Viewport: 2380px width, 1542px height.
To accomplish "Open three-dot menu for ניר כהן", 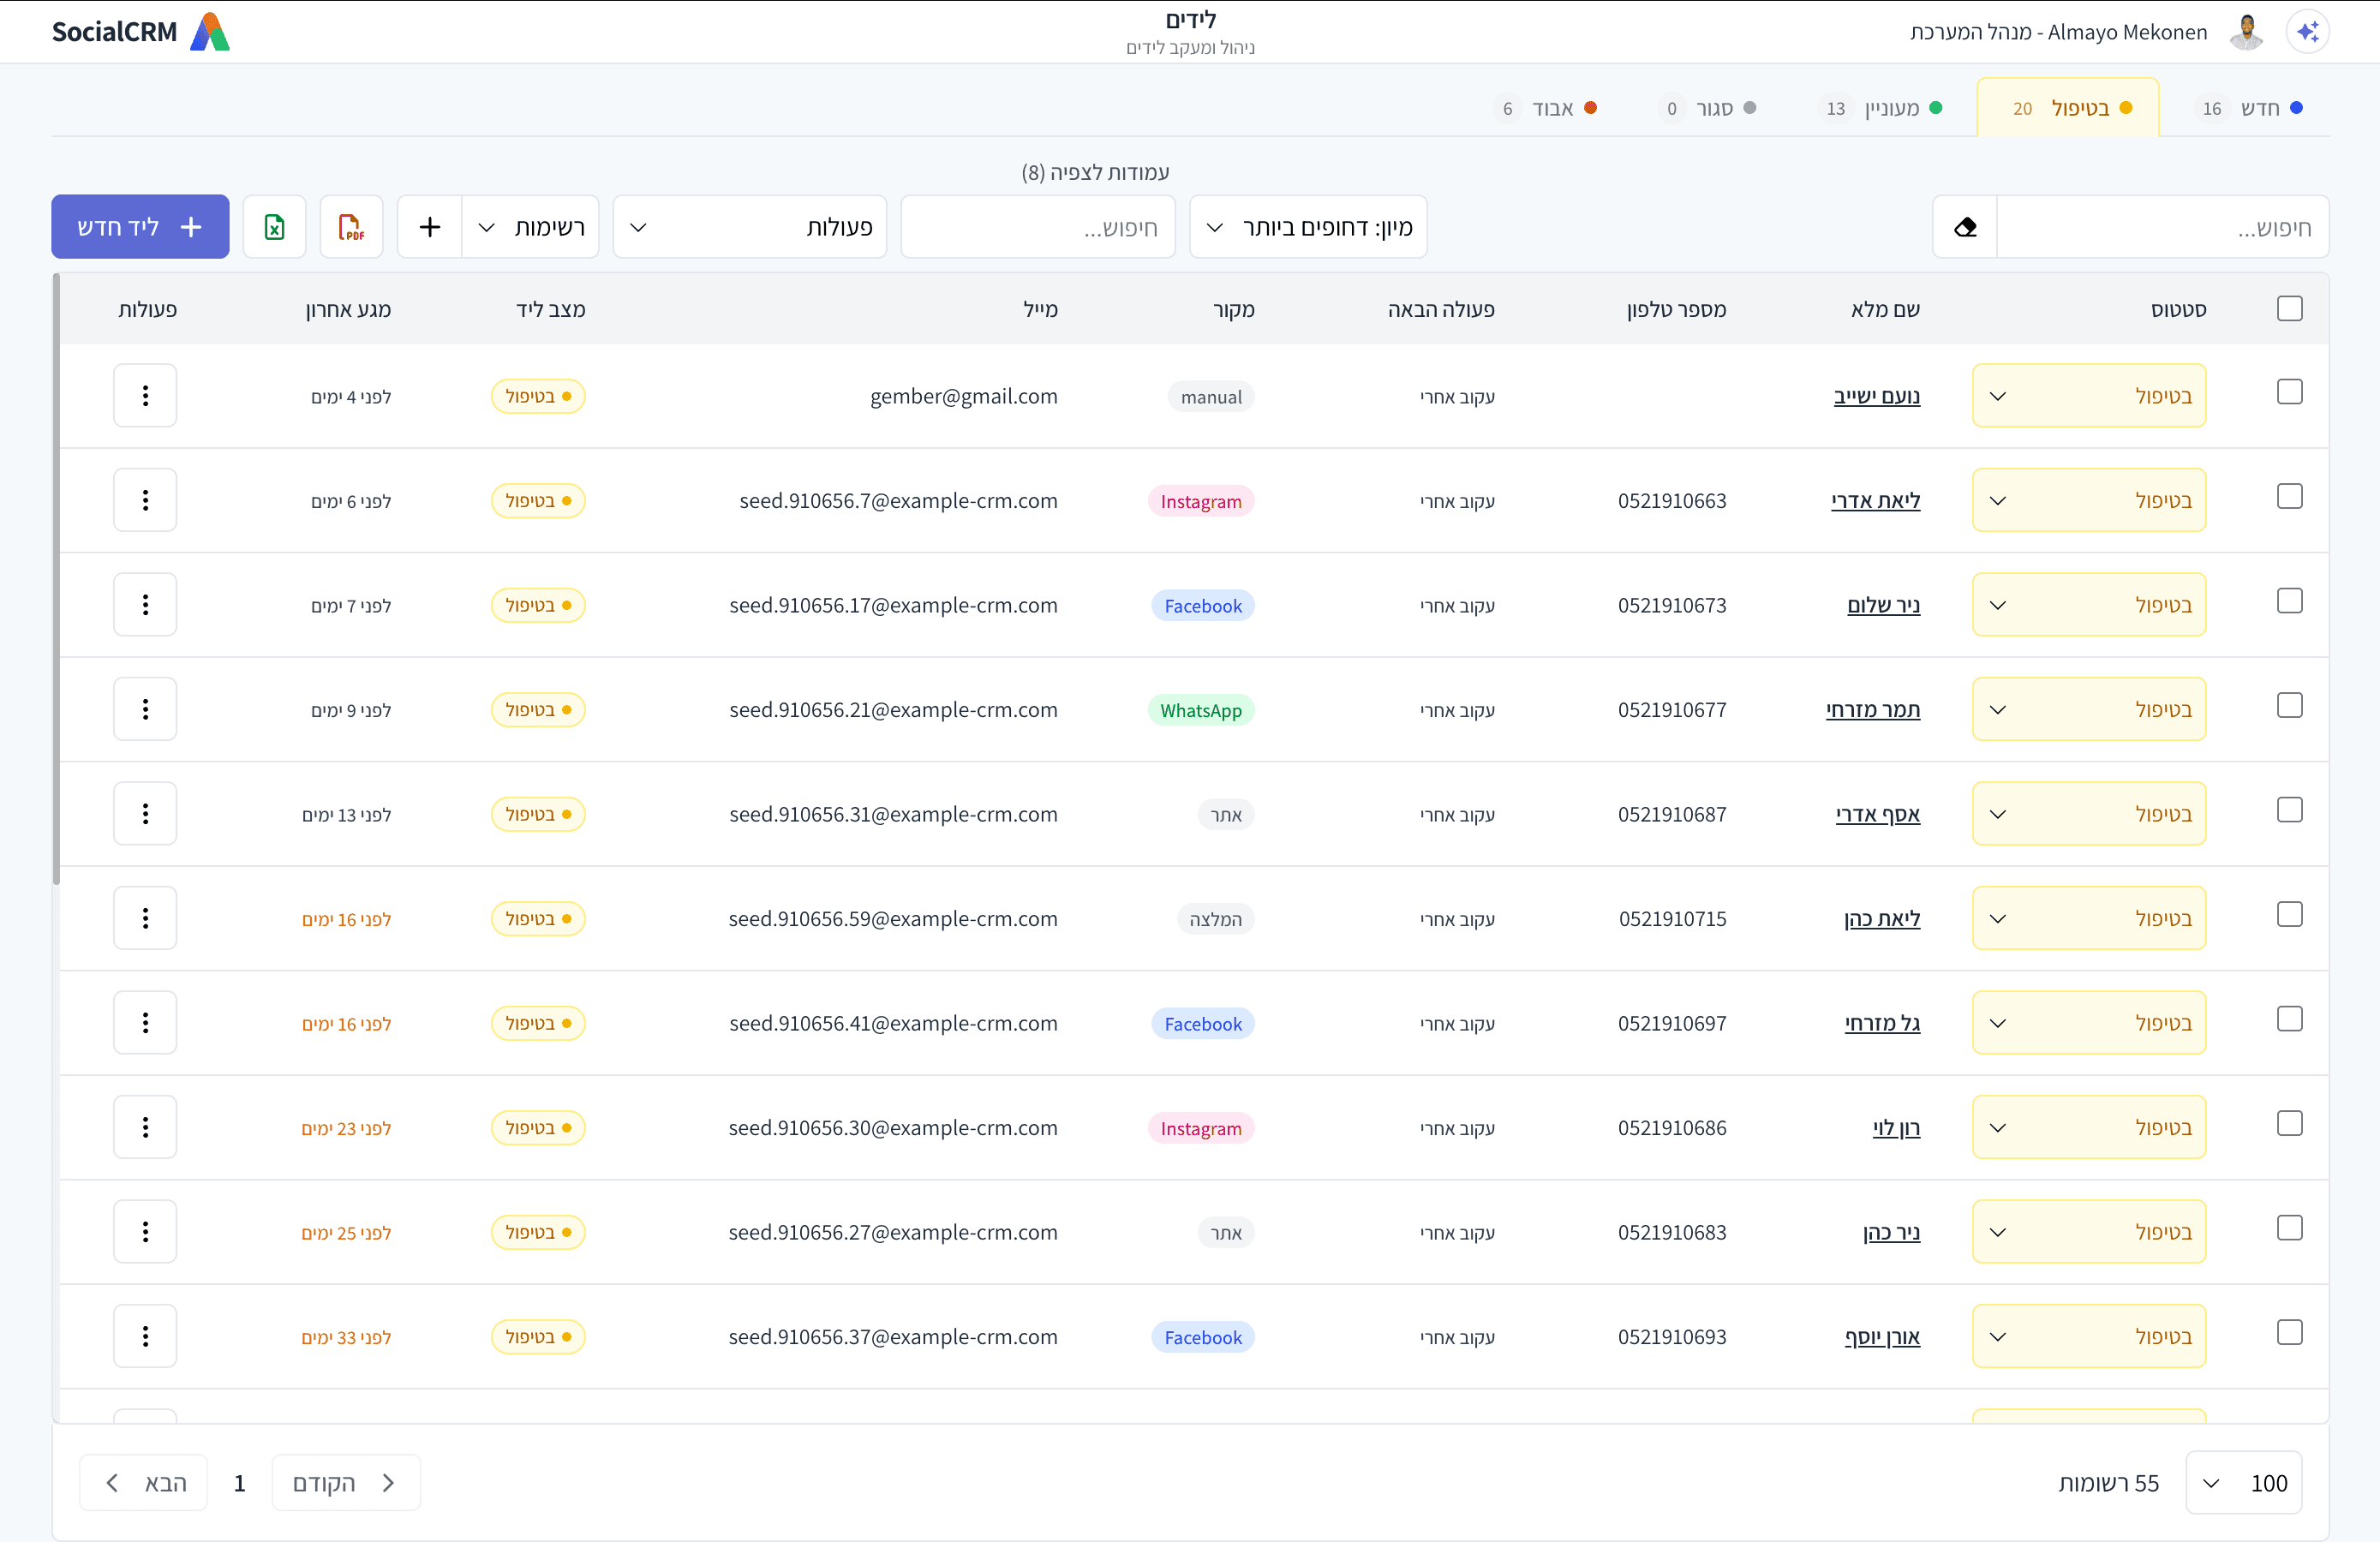I will (x=145, y=1232).
